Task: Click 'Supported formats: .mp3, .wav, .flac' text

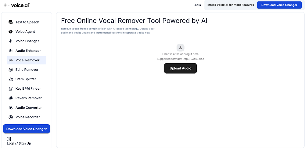Action: (x=181, y=59)
